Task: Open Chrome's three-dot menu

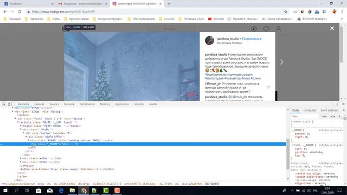Action: point(342,12)
